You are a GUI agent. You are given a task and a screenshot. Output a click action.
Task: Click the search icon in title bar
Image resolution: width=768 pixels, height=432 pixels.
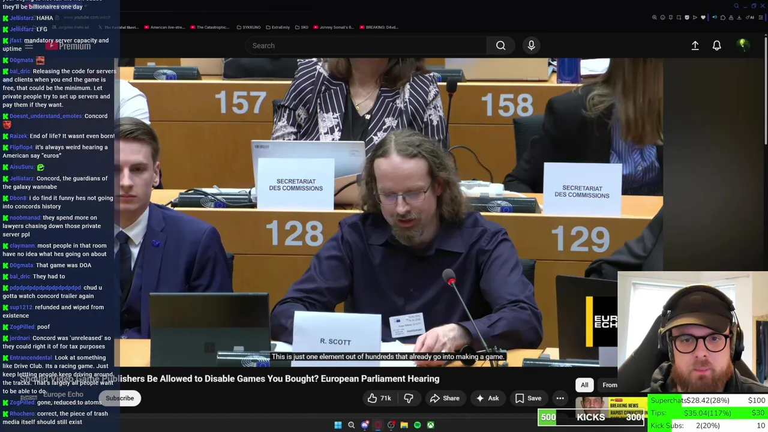coord(737,6)
